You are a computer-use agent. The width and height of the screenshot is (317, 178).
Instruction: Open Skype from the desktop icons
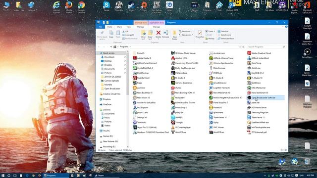106,6
